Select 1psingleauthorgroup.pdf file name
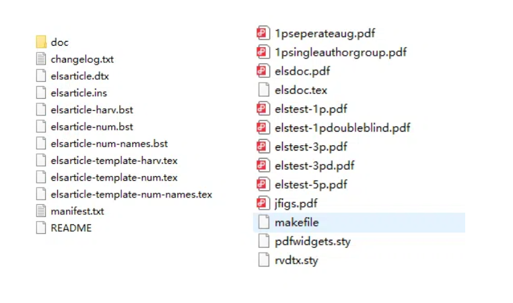Screen dimensions: 513x303 pos(340,52)
